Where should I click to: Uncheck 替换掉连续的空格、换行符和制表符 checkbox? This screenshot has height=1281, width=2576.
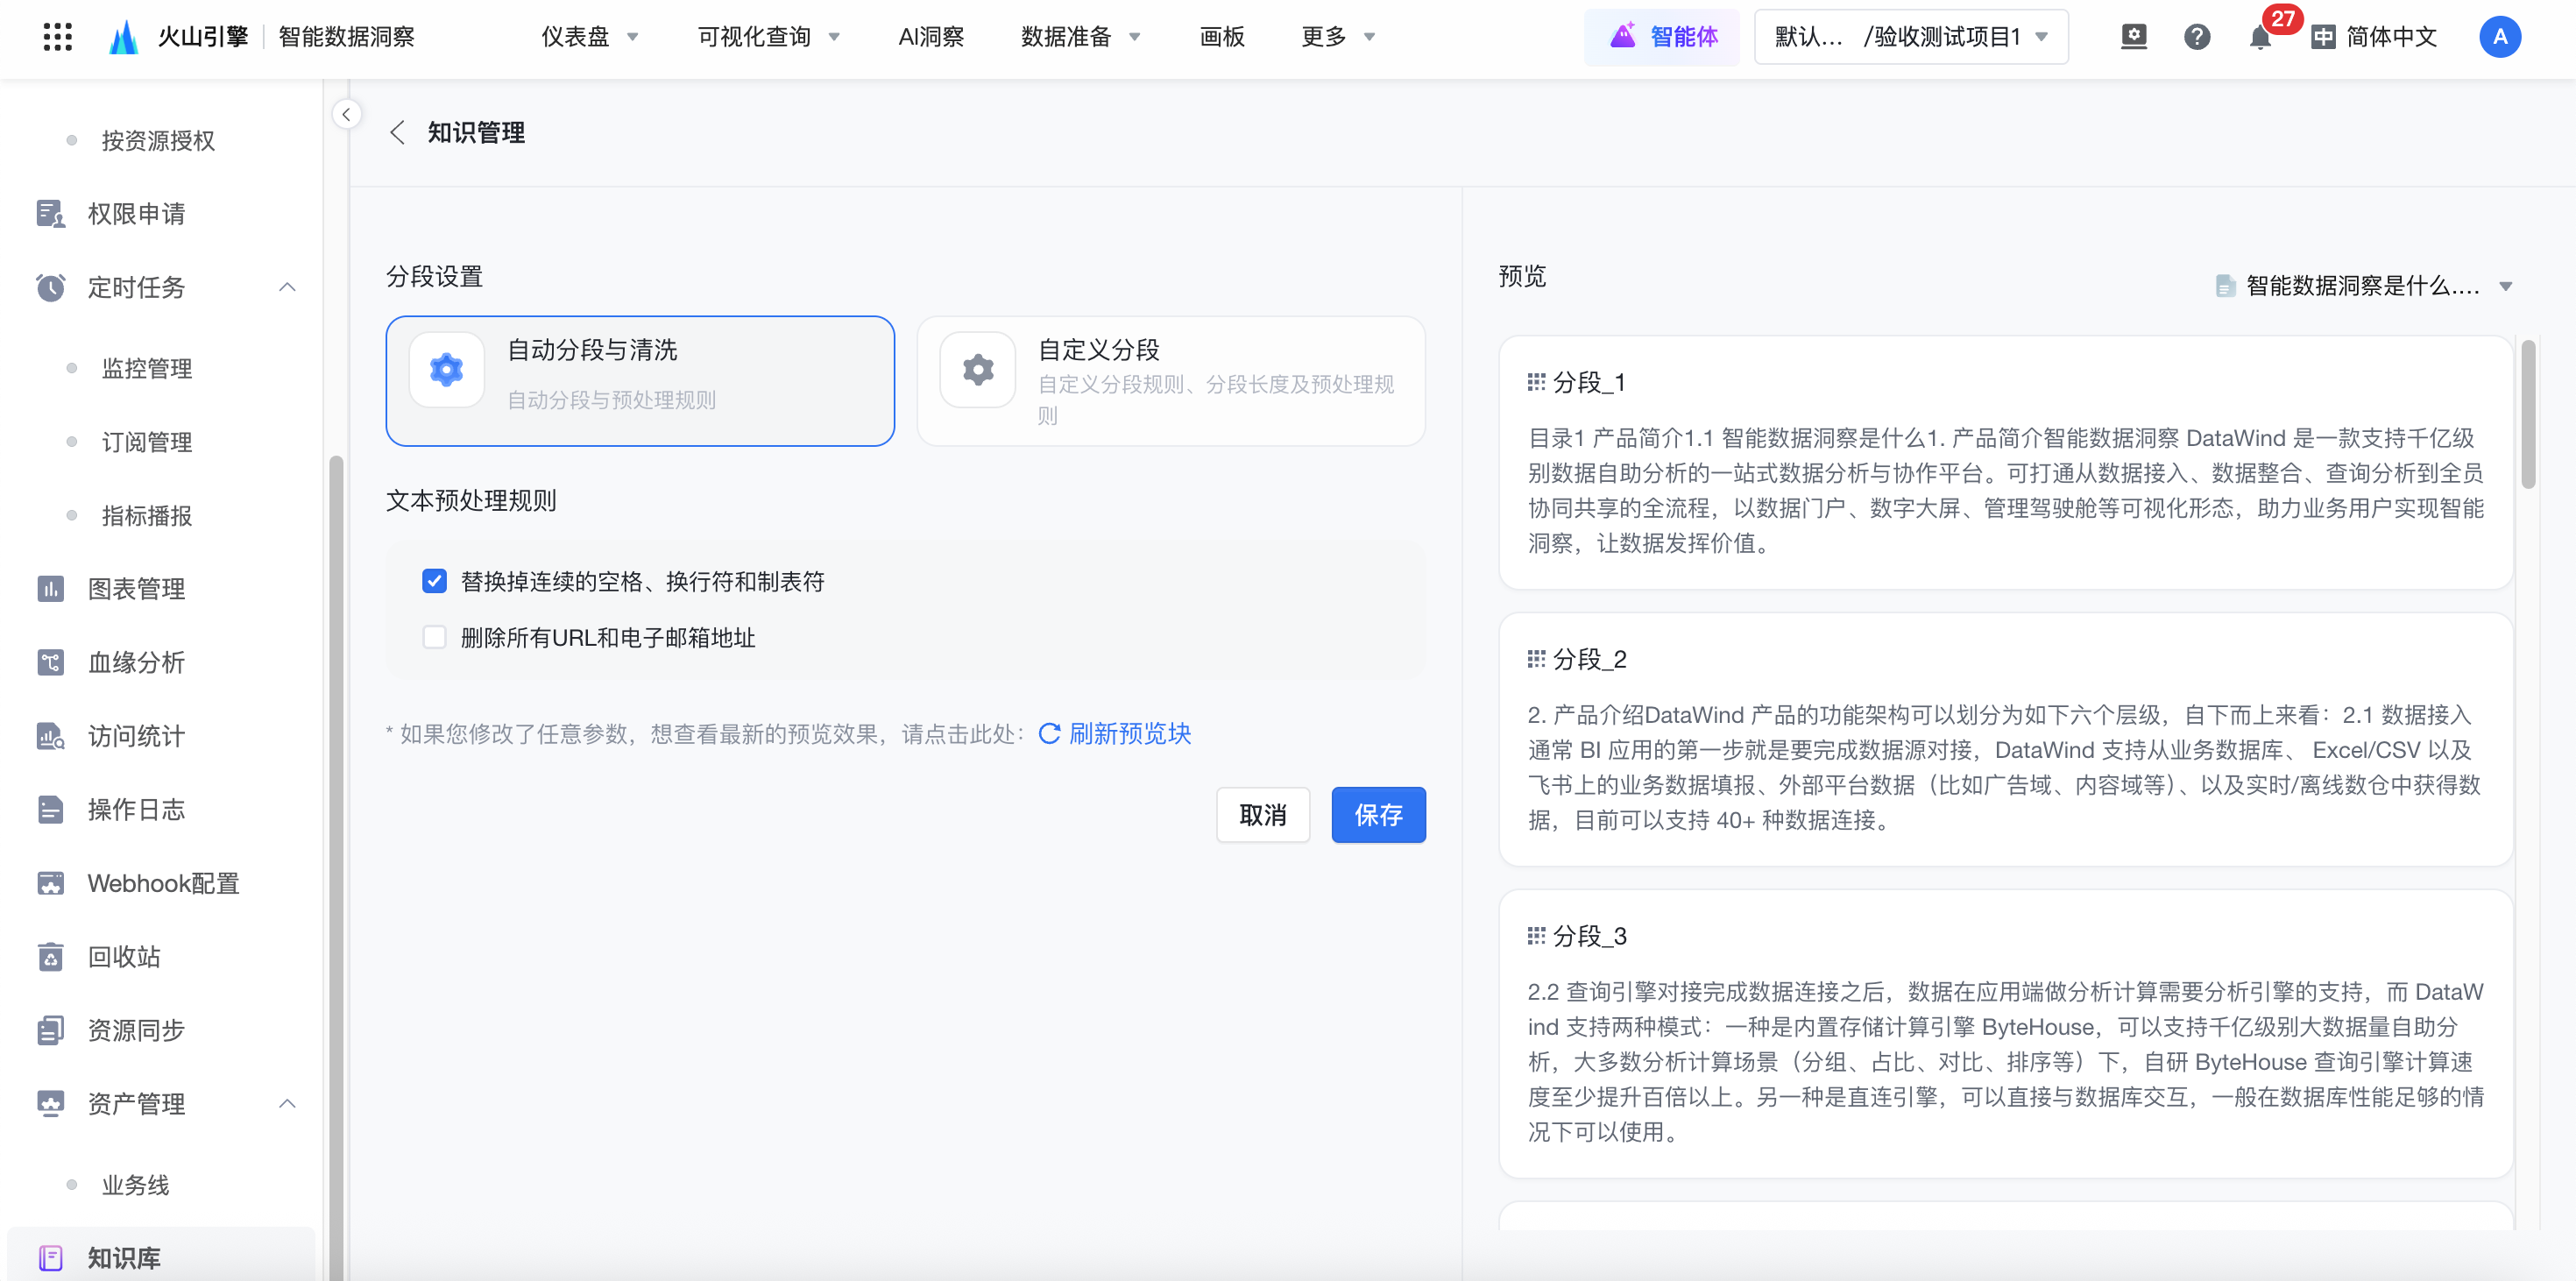pos(434,581)
